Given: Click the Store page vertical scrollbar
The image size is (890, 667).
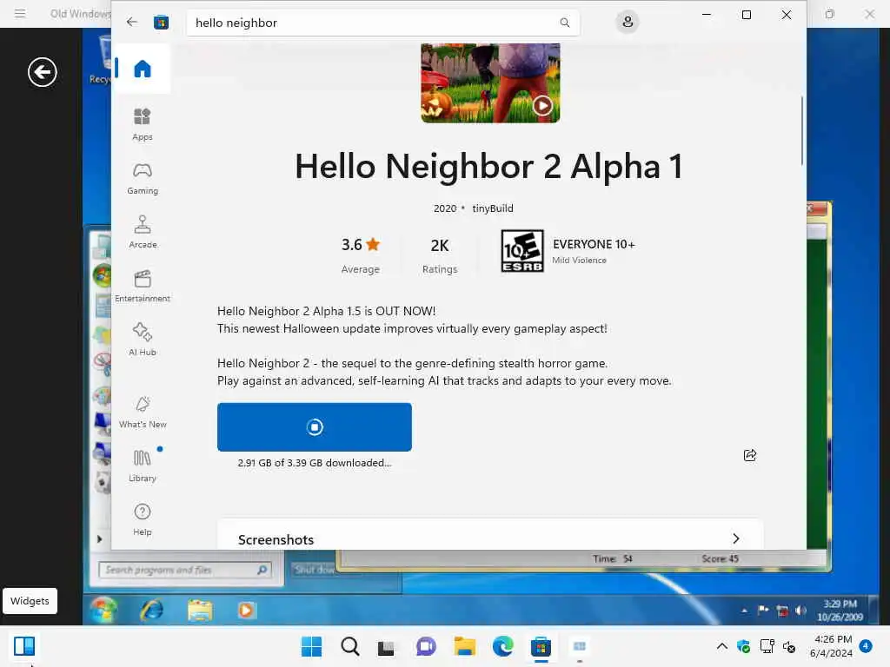Looking at the screenshot, I should (802, 131).
